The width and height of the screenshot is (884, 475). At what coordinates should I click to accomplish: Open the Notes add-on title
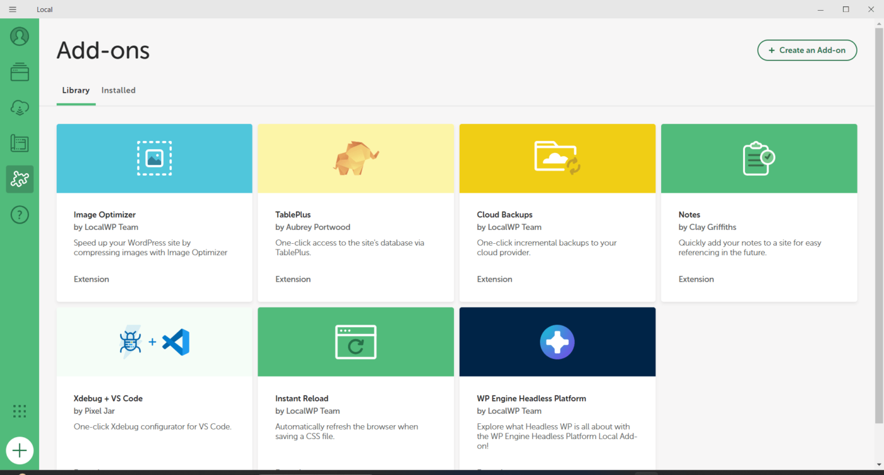click(x=690, y=215)
